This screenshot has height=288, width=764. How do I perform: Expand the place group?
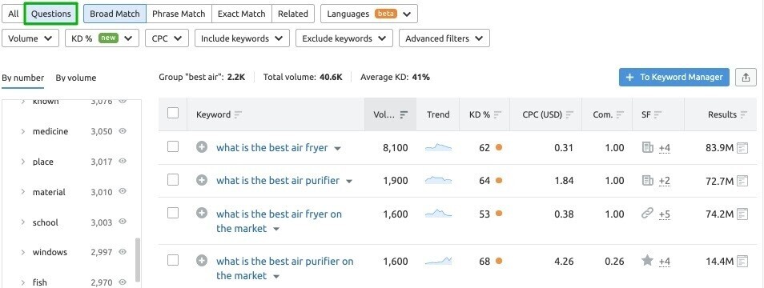coord(23,162)
